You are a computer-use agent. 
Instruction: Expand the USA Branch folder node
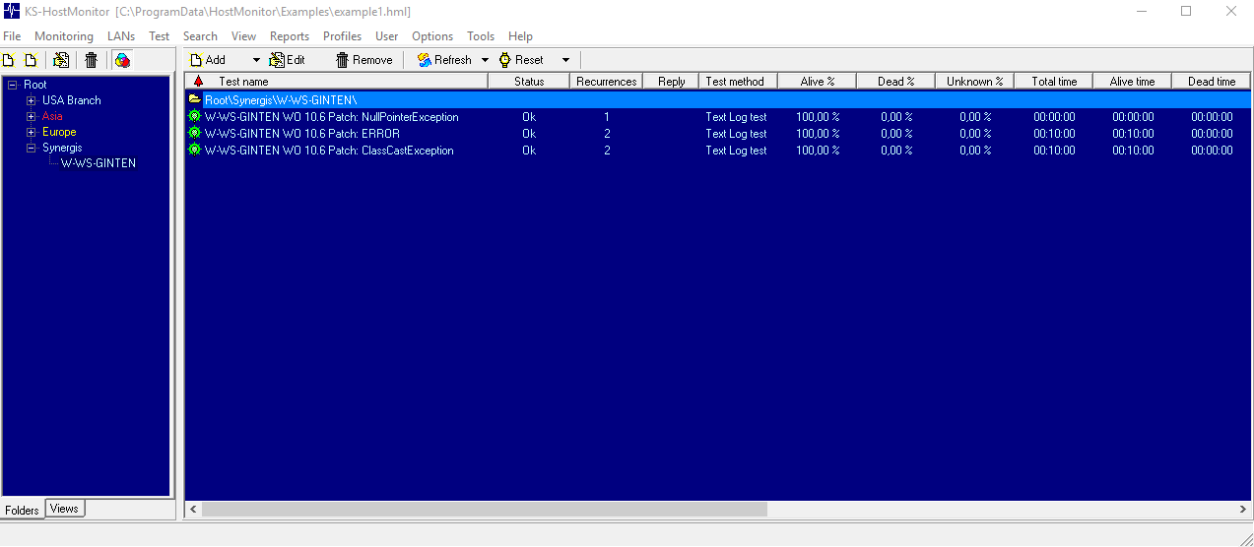tap(32, 100)
